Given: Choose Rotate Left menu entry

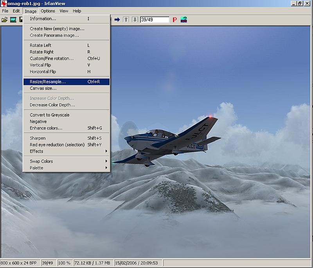Looking at the screenshot, I should point(40,45).
